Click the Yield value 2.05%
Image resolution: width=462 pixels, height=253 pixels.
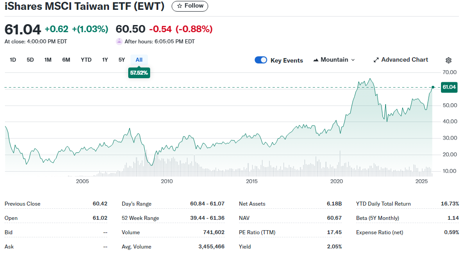click(334, 246)
